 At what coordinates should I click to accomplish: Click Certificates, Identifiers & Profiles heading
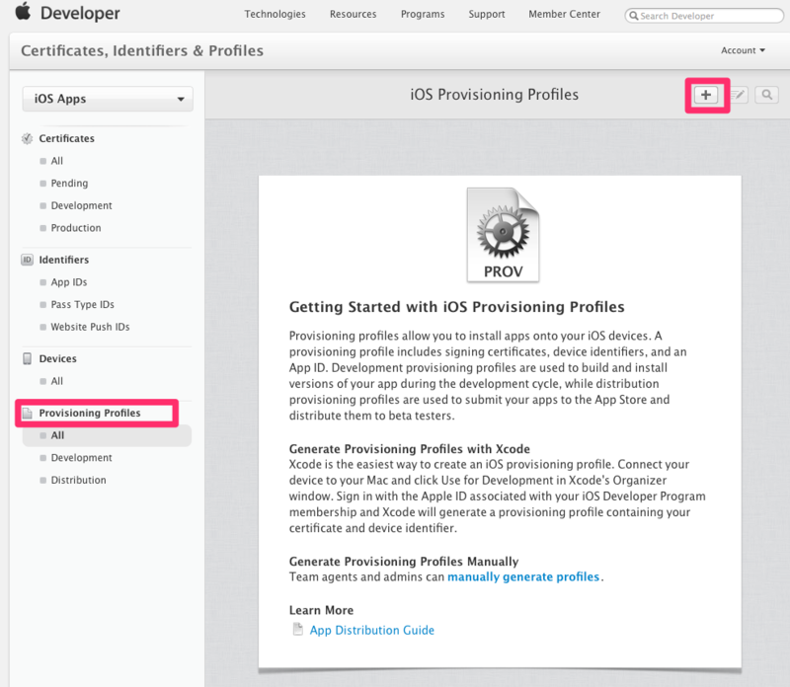pos(142,51)
